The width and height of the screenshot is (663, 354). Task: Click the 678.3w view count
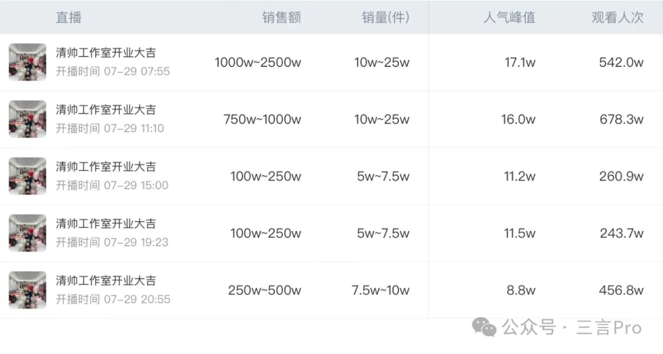coord(621,120)
